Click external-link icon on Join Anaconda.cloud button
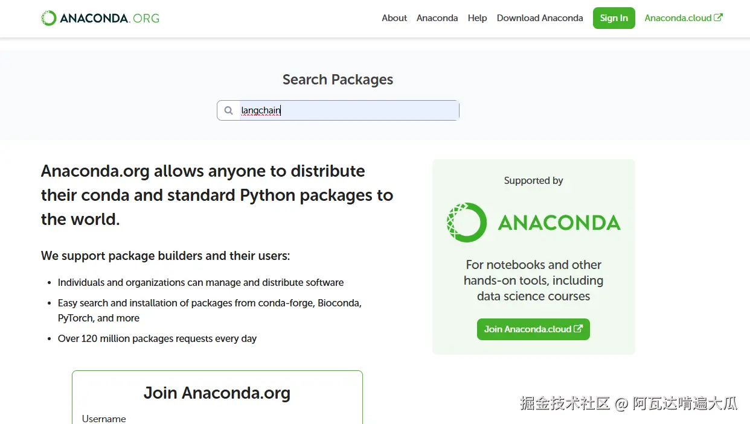Image resolution: width=750 pixels, height=424 pixels. pyautogui.click(x=578, y=329)
